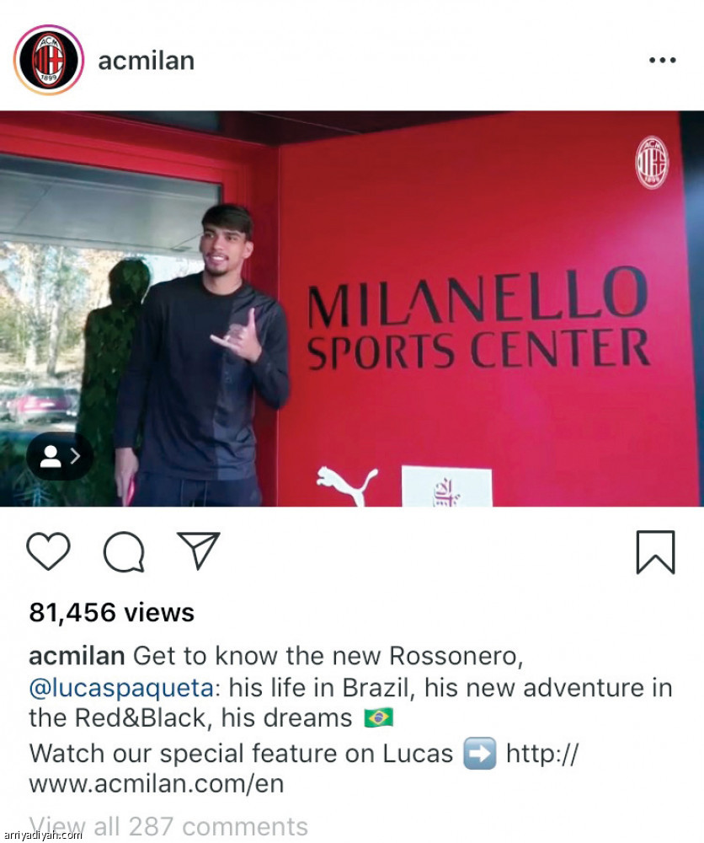Tap the AC Milan crest watermark in video
The width and height of the screenshot is (704, 843).
tap(652, 163)
